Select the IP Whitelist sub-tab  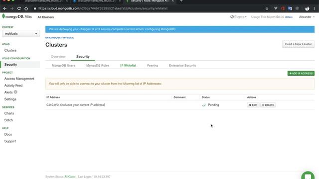point(128,66)
